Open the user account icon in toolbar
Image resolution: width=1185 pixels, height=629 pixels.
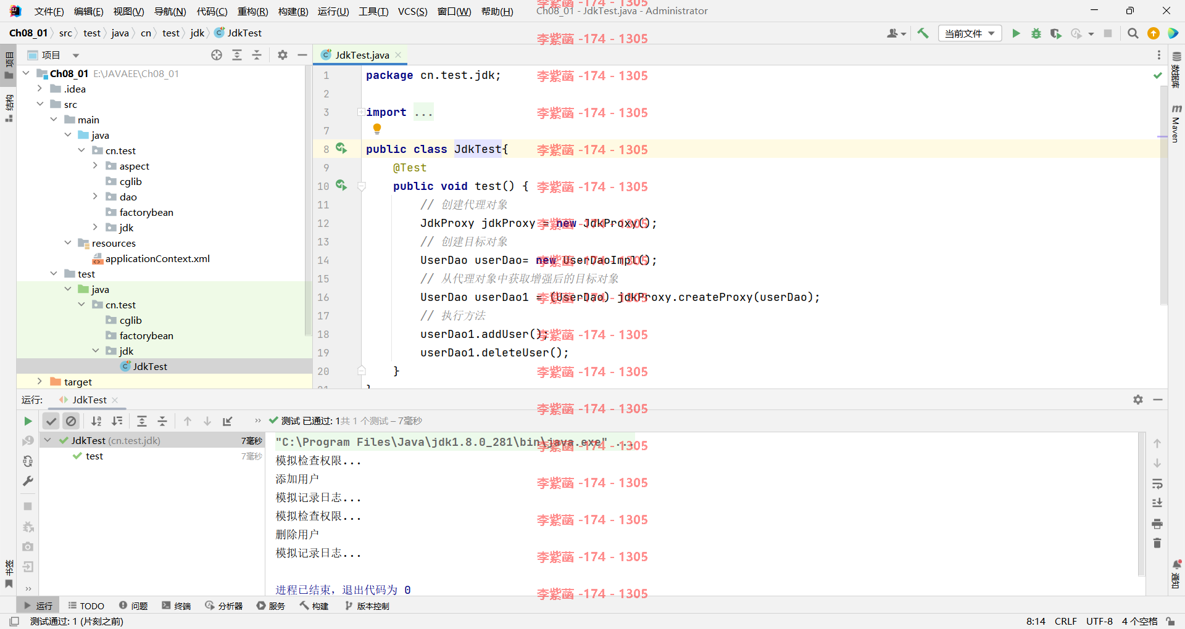(896, 33)
